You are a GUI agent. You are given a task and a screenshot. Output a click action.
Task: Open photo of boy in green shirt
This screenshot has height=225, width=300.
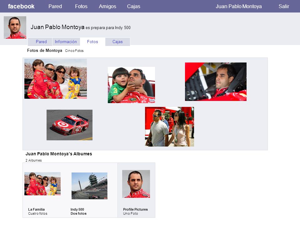[131, 85]
